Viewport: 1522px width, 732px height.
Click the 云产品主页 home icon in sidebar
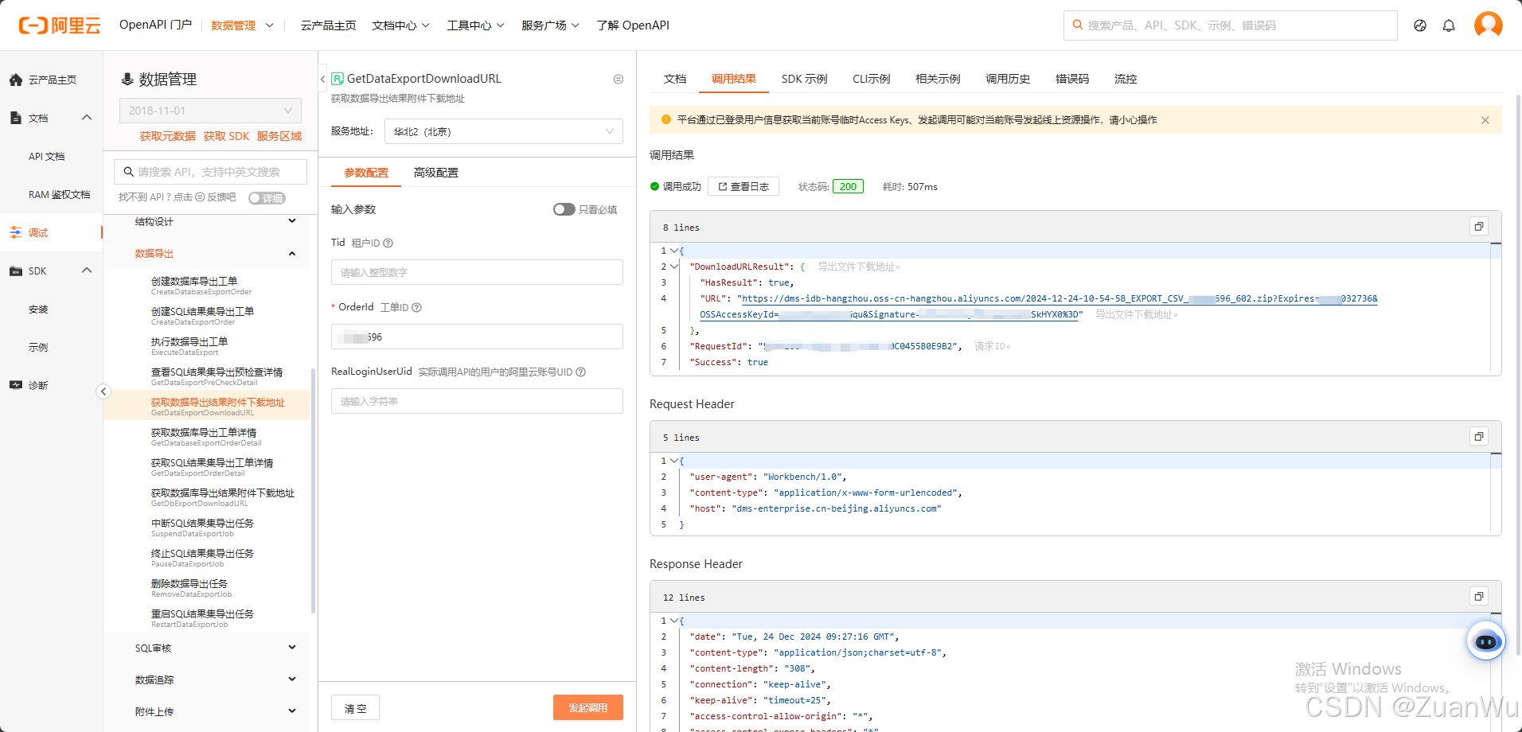tap(16, 80)
